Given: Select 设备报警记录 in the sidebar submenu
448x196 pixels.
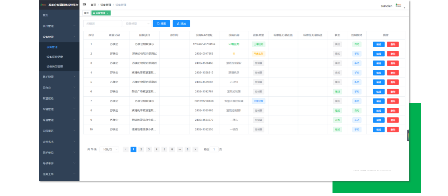Looking at the screenshot, I should (x=59, y=57).
